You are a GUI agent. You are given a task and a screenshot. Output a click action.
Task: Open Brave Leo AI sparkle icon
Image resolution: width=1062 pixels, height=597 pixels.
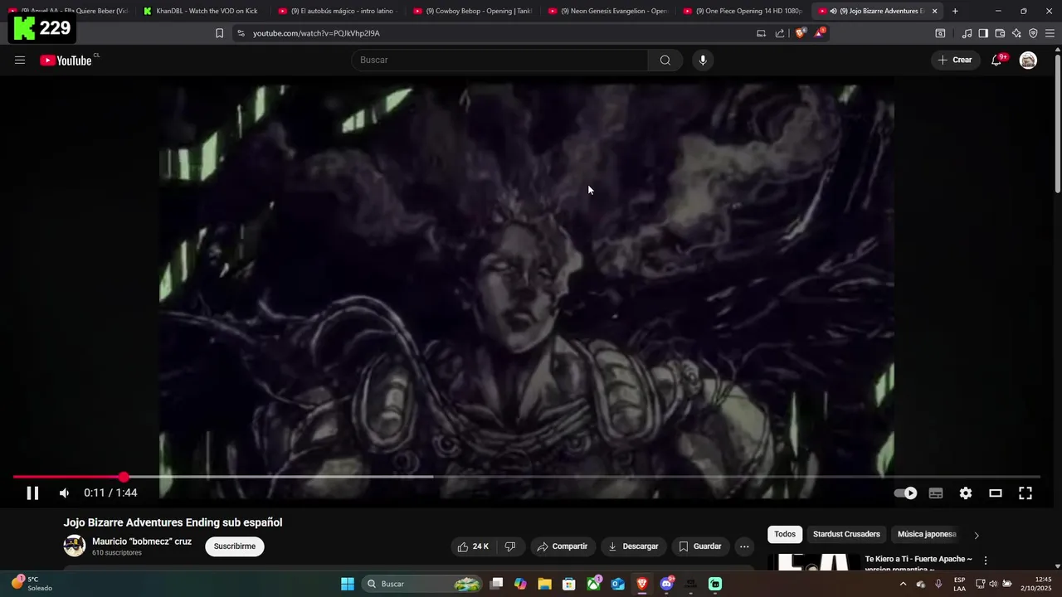[1016, 33]
